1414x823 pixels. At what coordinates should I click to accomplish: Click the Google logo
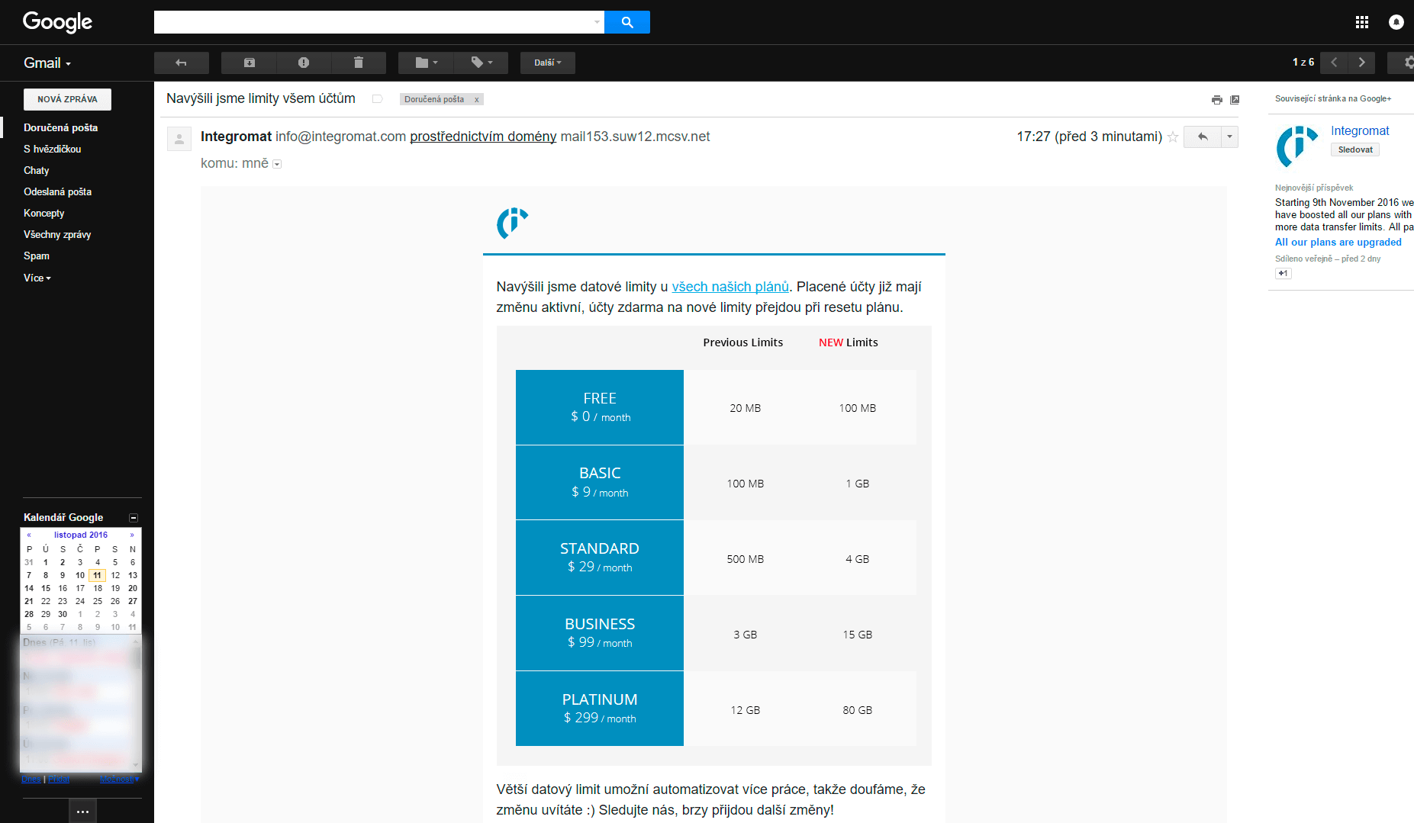[57, 21]
